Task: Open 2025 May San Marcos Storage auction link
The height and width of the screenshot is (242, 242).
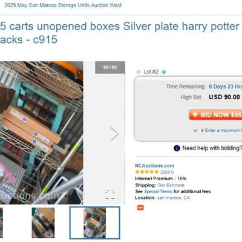Action: click(63, 5)
